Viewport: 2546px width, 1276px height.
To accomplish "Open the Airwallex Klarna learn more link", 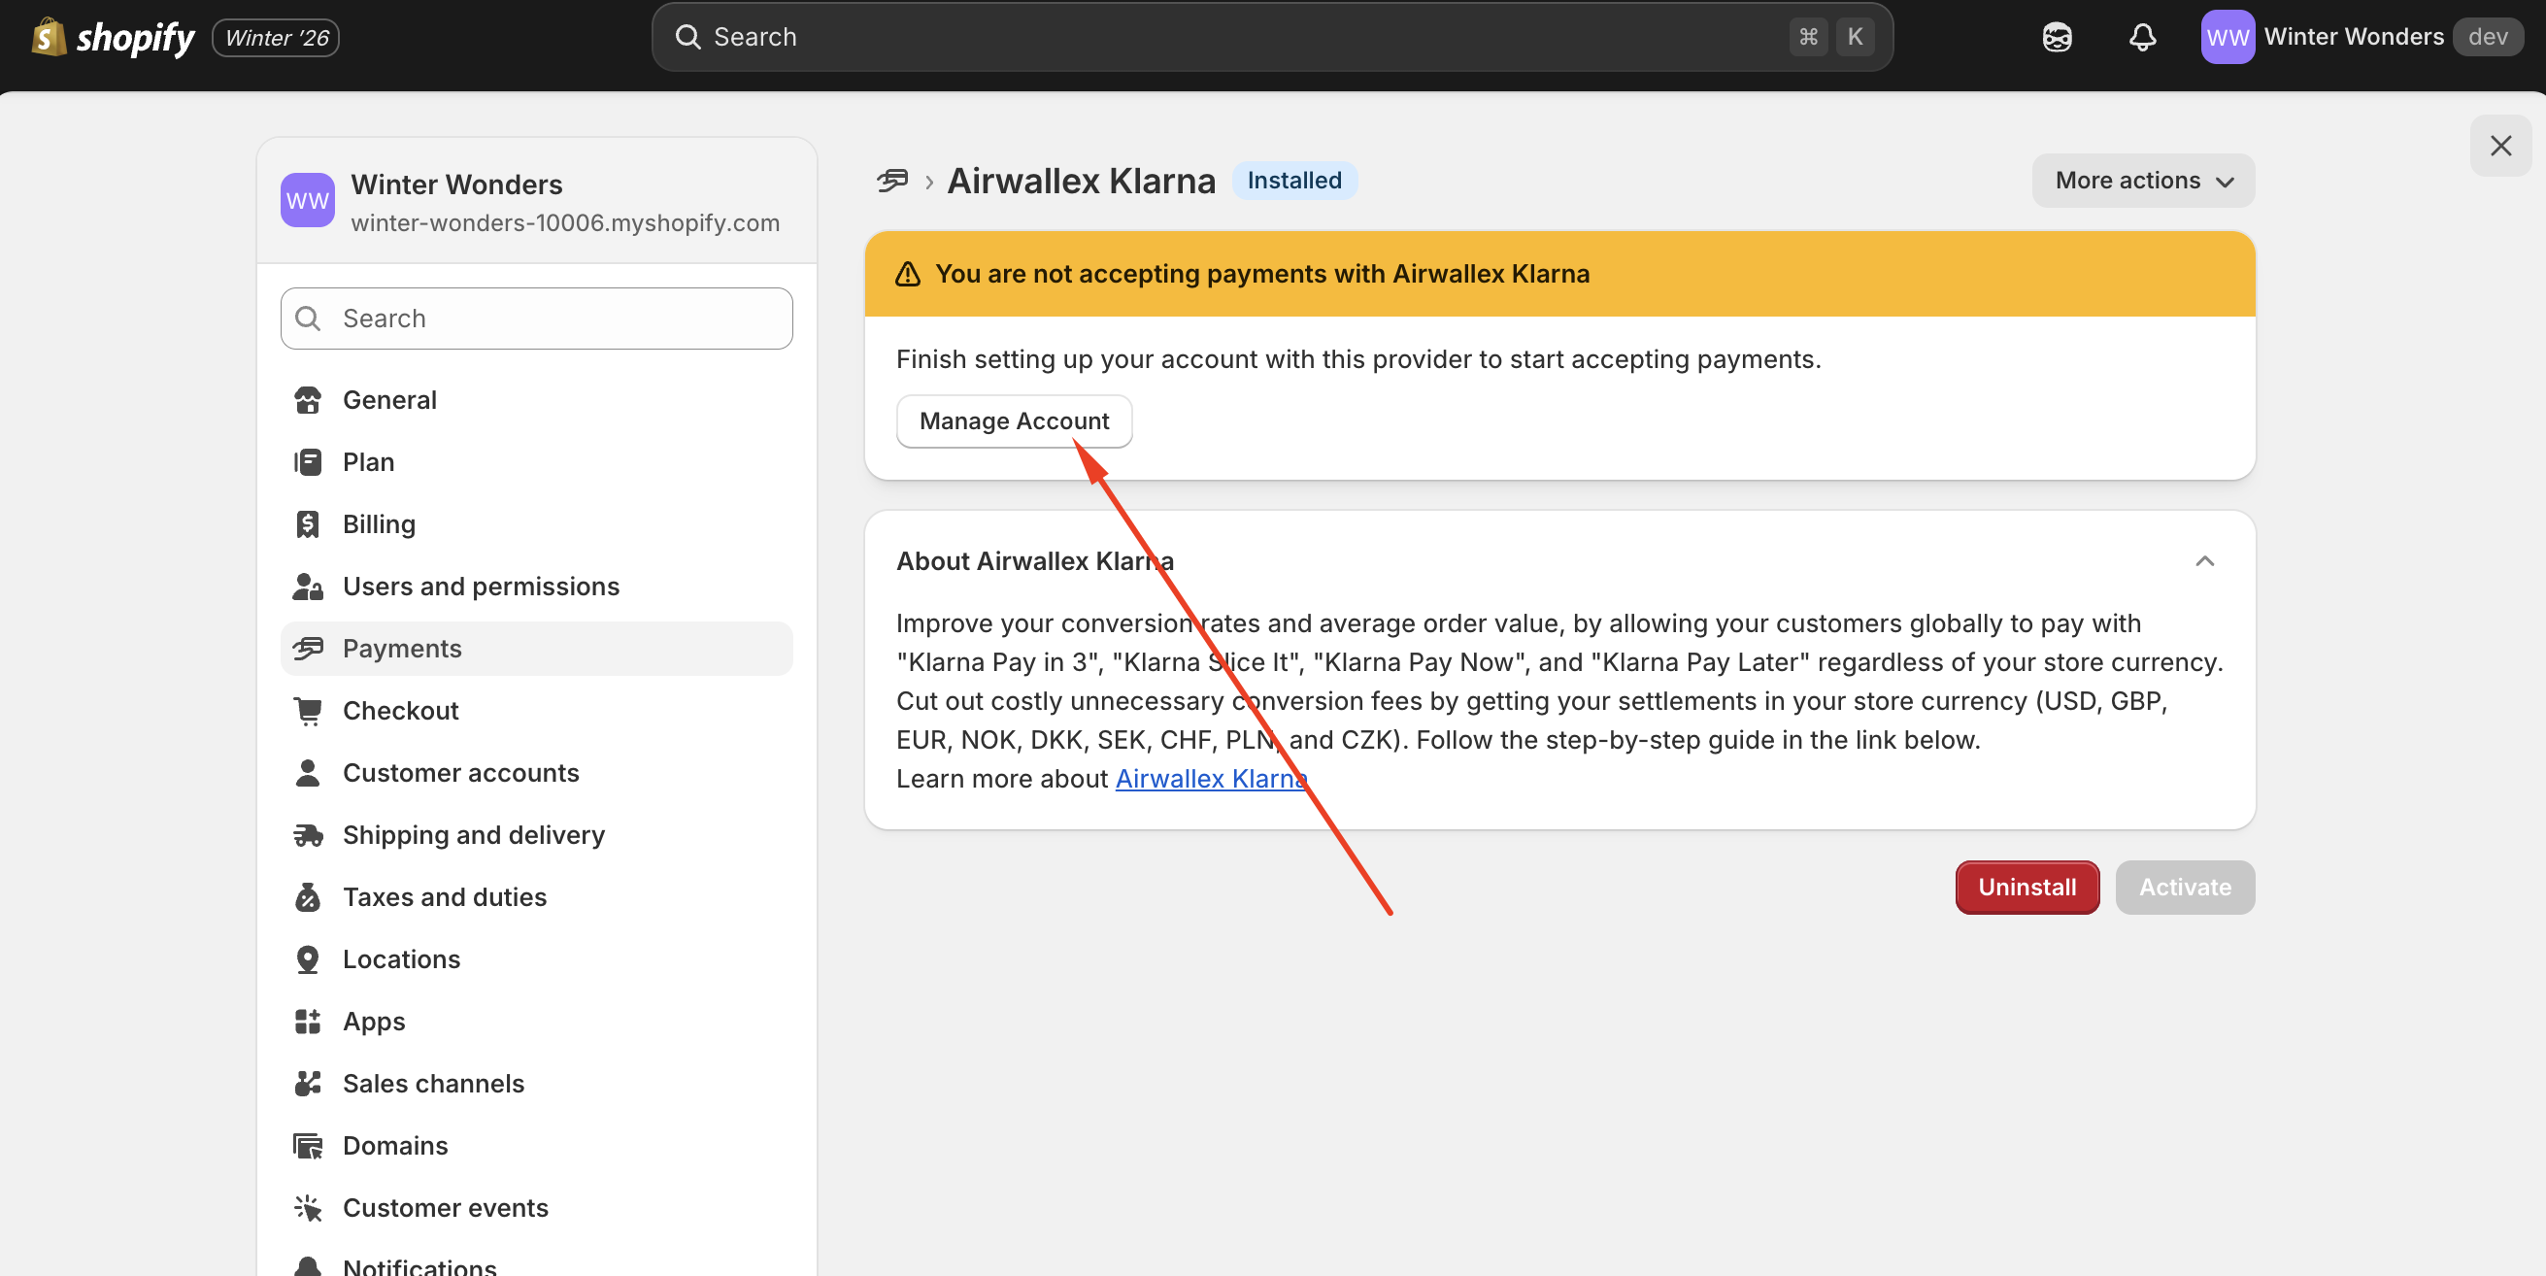I will click(x=1210, y=779).
